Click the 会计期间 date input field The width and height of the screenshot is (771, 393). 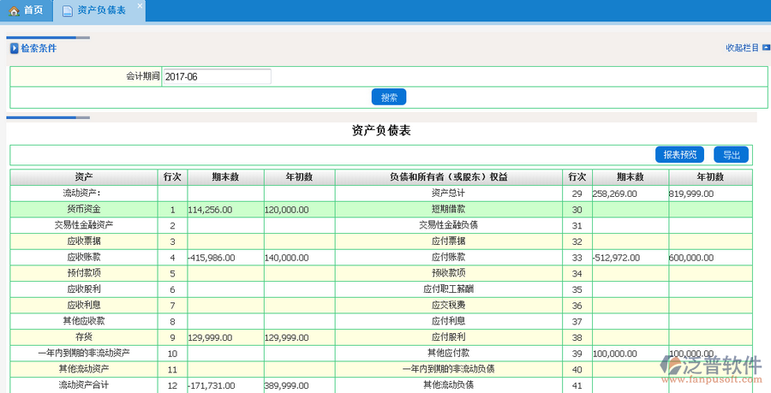click(x=217, y=76)
